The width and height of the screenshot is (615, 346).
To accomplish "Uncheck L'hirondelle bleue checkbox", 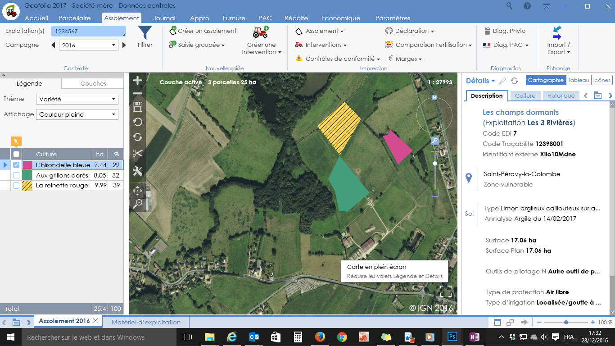I will (x=16, y=165).
